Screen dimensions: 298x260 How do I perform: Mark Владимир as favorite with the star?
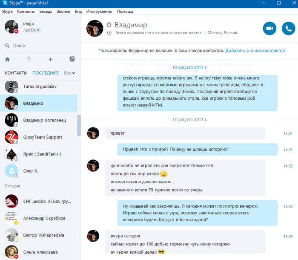(109, 25)
